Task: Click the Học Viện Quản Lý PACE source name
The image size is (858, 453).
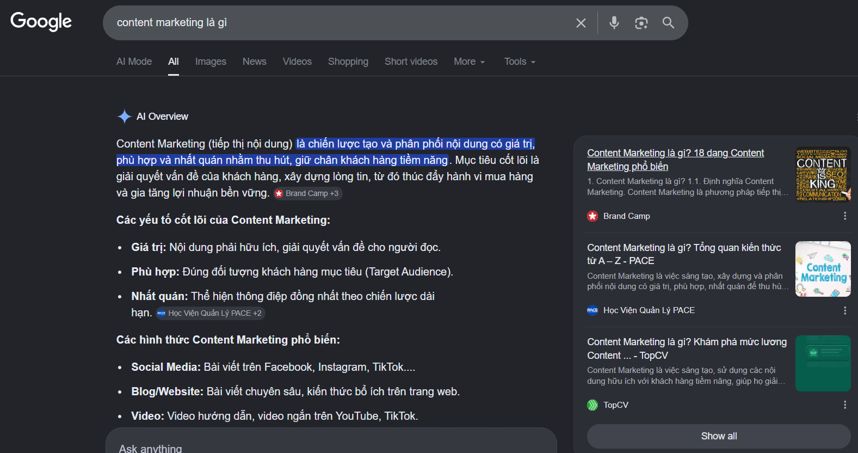Action: (649, 310)
